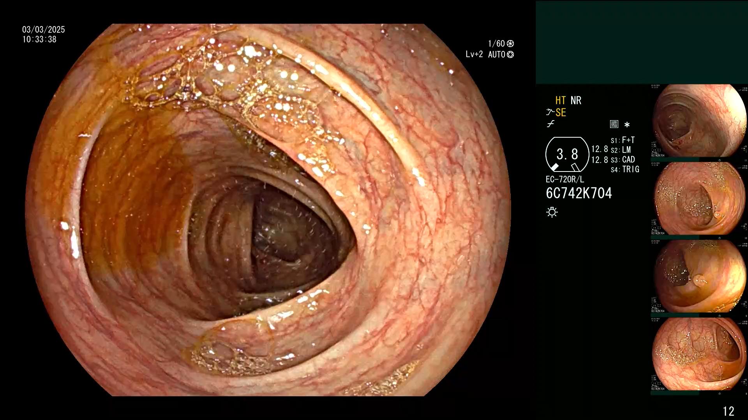Open the third thumbnail showing a polyp
The height and width of the screenshot is (420, 748).
coord(699,276)
